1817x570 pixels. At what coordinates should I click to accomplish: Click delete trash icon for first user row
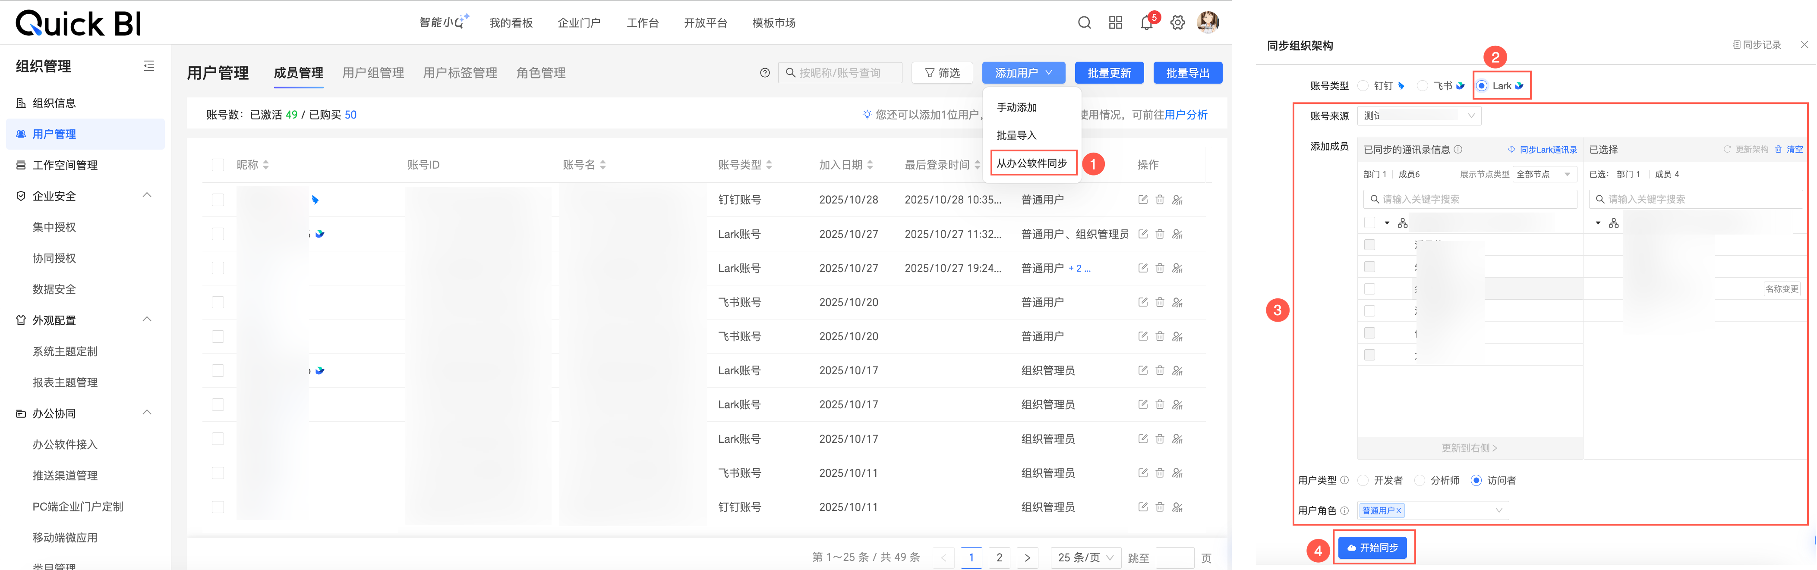[1160, 199]
